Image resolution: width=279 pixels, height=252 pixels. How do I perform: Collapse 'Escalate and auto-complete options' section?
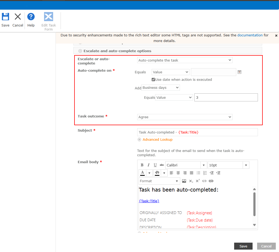coord(80,51)
